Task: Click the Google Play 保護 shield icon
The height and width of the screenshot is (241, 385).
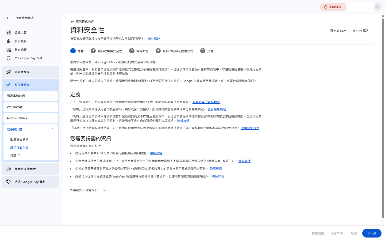Action: tap(9, 58)
